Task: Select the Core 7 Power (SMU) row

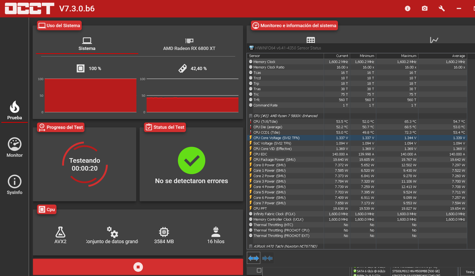Action: coord(357,203)
